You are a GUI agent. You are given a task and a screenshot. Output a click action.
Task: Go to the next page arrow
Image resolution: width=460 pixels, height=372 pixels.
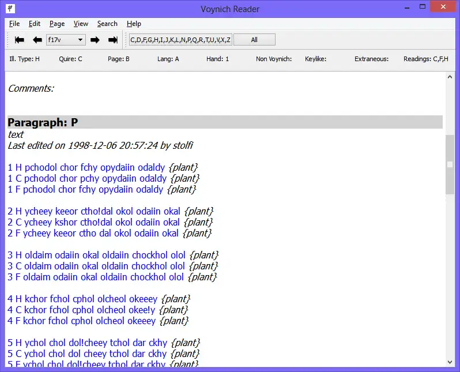coord(95,40)
